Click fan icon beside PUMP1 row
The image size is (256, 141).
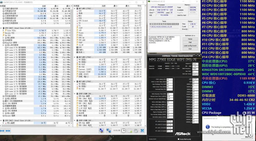coord(77,50)
